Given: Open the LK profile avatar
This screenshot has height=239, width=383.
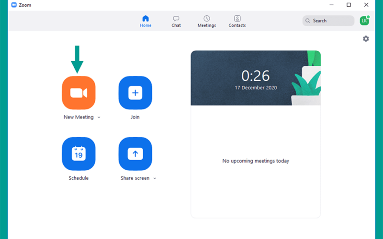Looking at the screenshot, I should (x=364, y=21).
